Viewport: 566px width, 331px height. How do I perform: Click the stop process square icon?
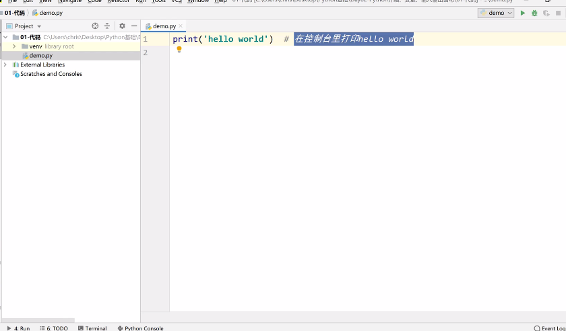tap(557, 13)
